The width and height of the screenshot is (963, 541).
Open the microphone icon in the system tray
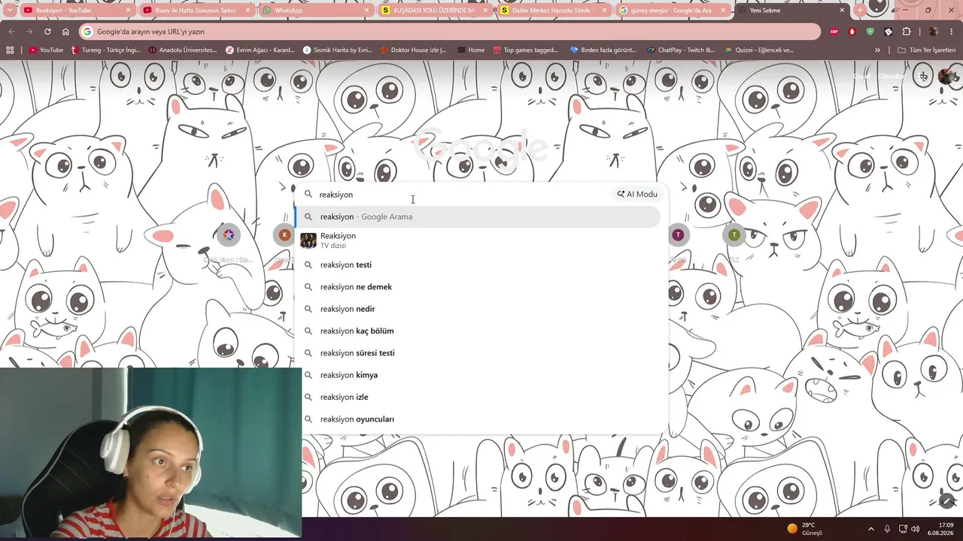click(x=888, y=528)
